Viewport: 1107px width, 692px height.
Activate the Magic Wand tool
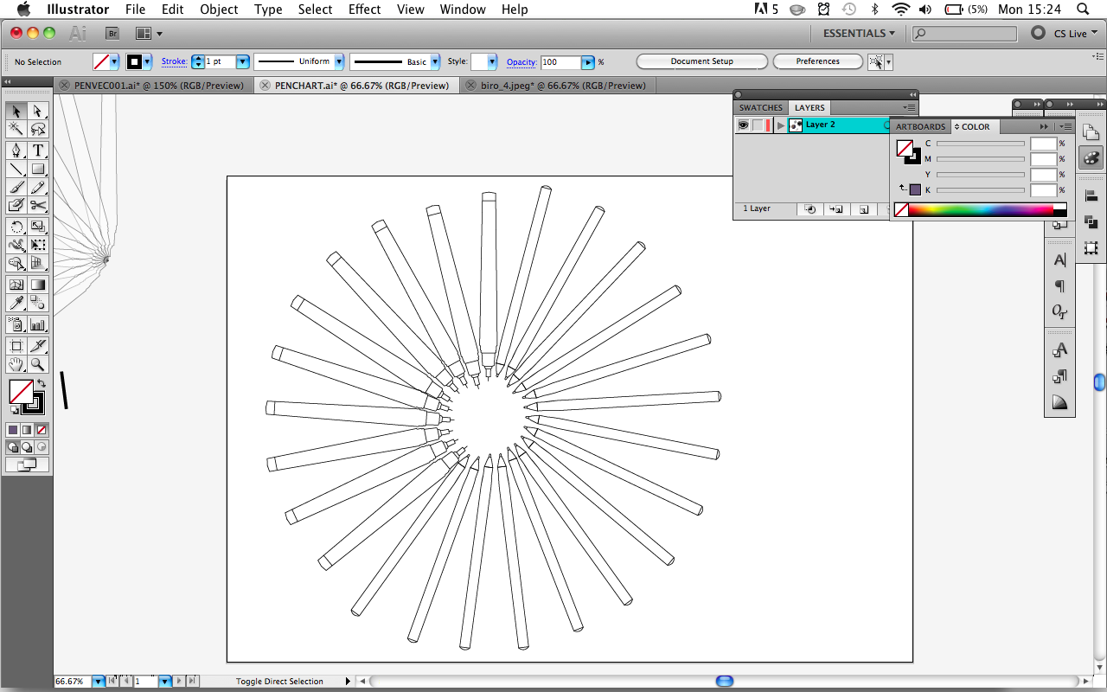pyautogui.click(x=16, y=129)
